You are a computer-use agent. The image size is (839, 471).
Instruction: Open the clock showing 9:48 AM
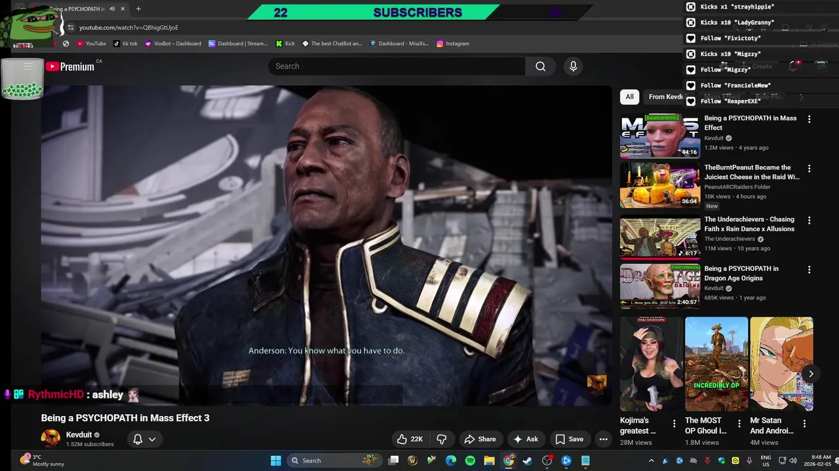pyautogui.click(x=817, y=461)
